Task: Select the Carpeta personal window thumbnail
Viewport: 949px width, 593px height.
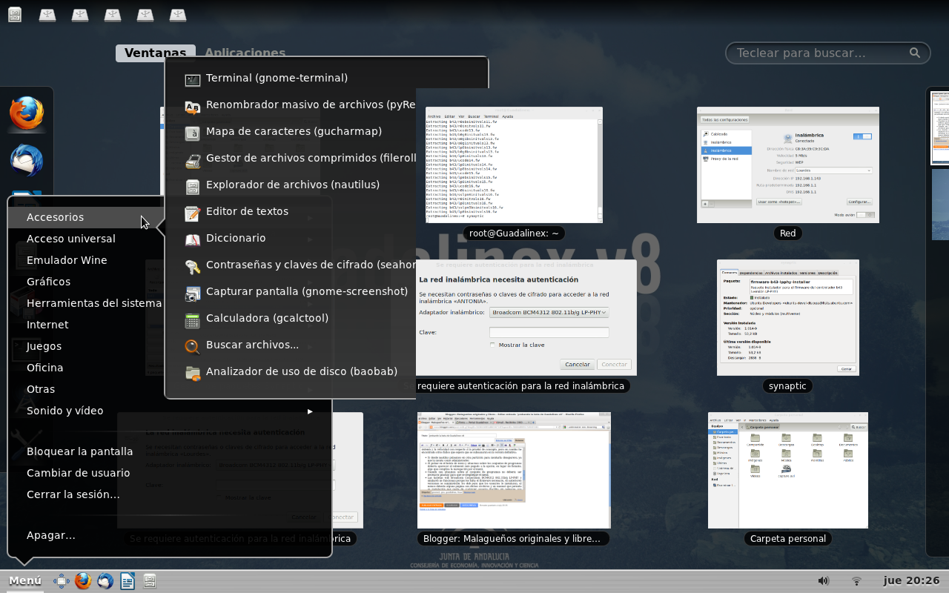Action: click(x=788, y=470)
